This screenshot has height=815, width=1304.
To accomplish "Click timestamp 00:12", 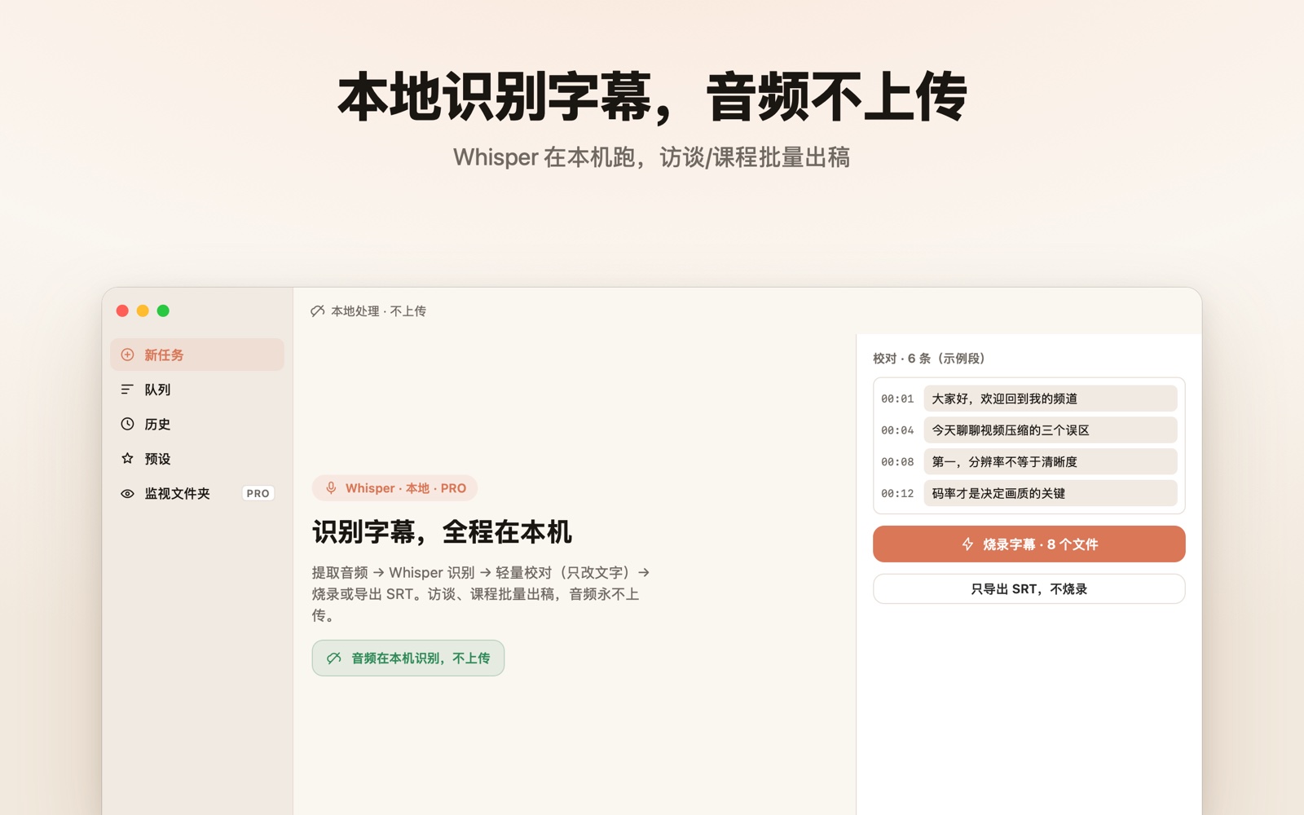I will [897, 493].
